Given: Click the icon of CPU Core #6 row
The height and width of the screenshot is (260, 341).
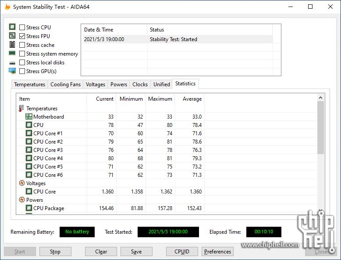Looking at the screenshot, I should [28, 175].
